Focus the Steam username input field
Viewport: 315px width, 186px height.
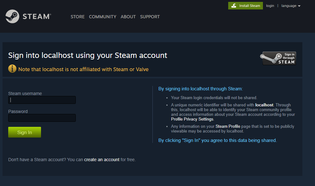(x=42, y=100)
